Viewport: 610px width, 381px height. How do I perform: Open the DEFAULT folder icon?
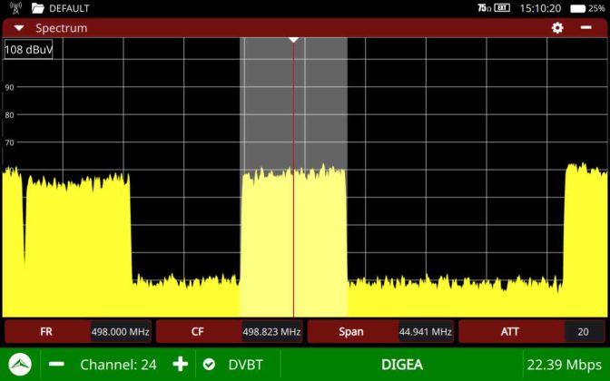(37, 8)
